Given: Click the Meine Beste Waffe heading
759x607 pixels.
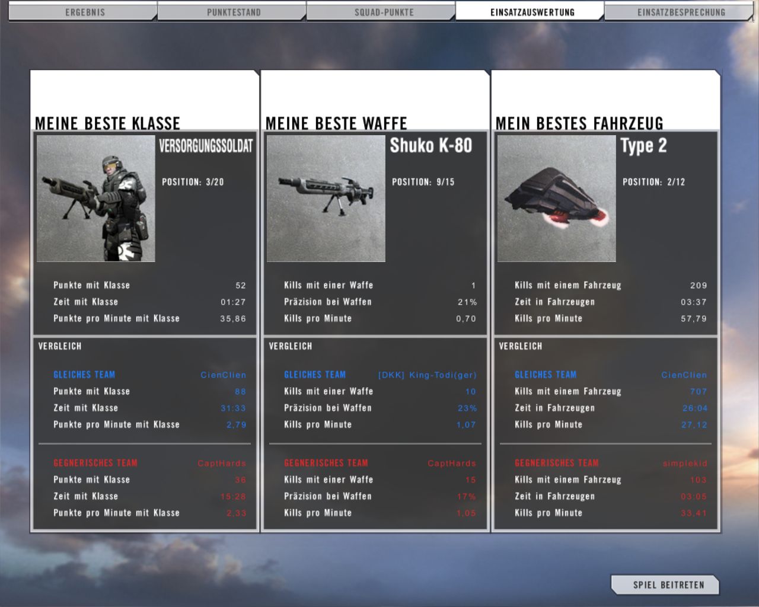Looking at the screenshot, I should [336, 123].
